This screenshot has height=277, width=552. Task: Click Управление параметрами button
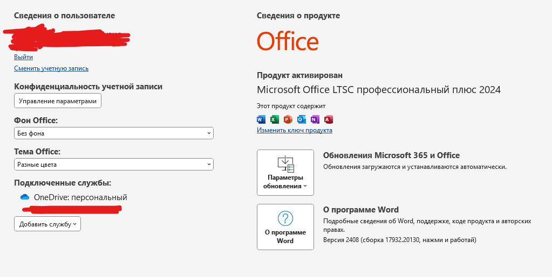point(58,101)
